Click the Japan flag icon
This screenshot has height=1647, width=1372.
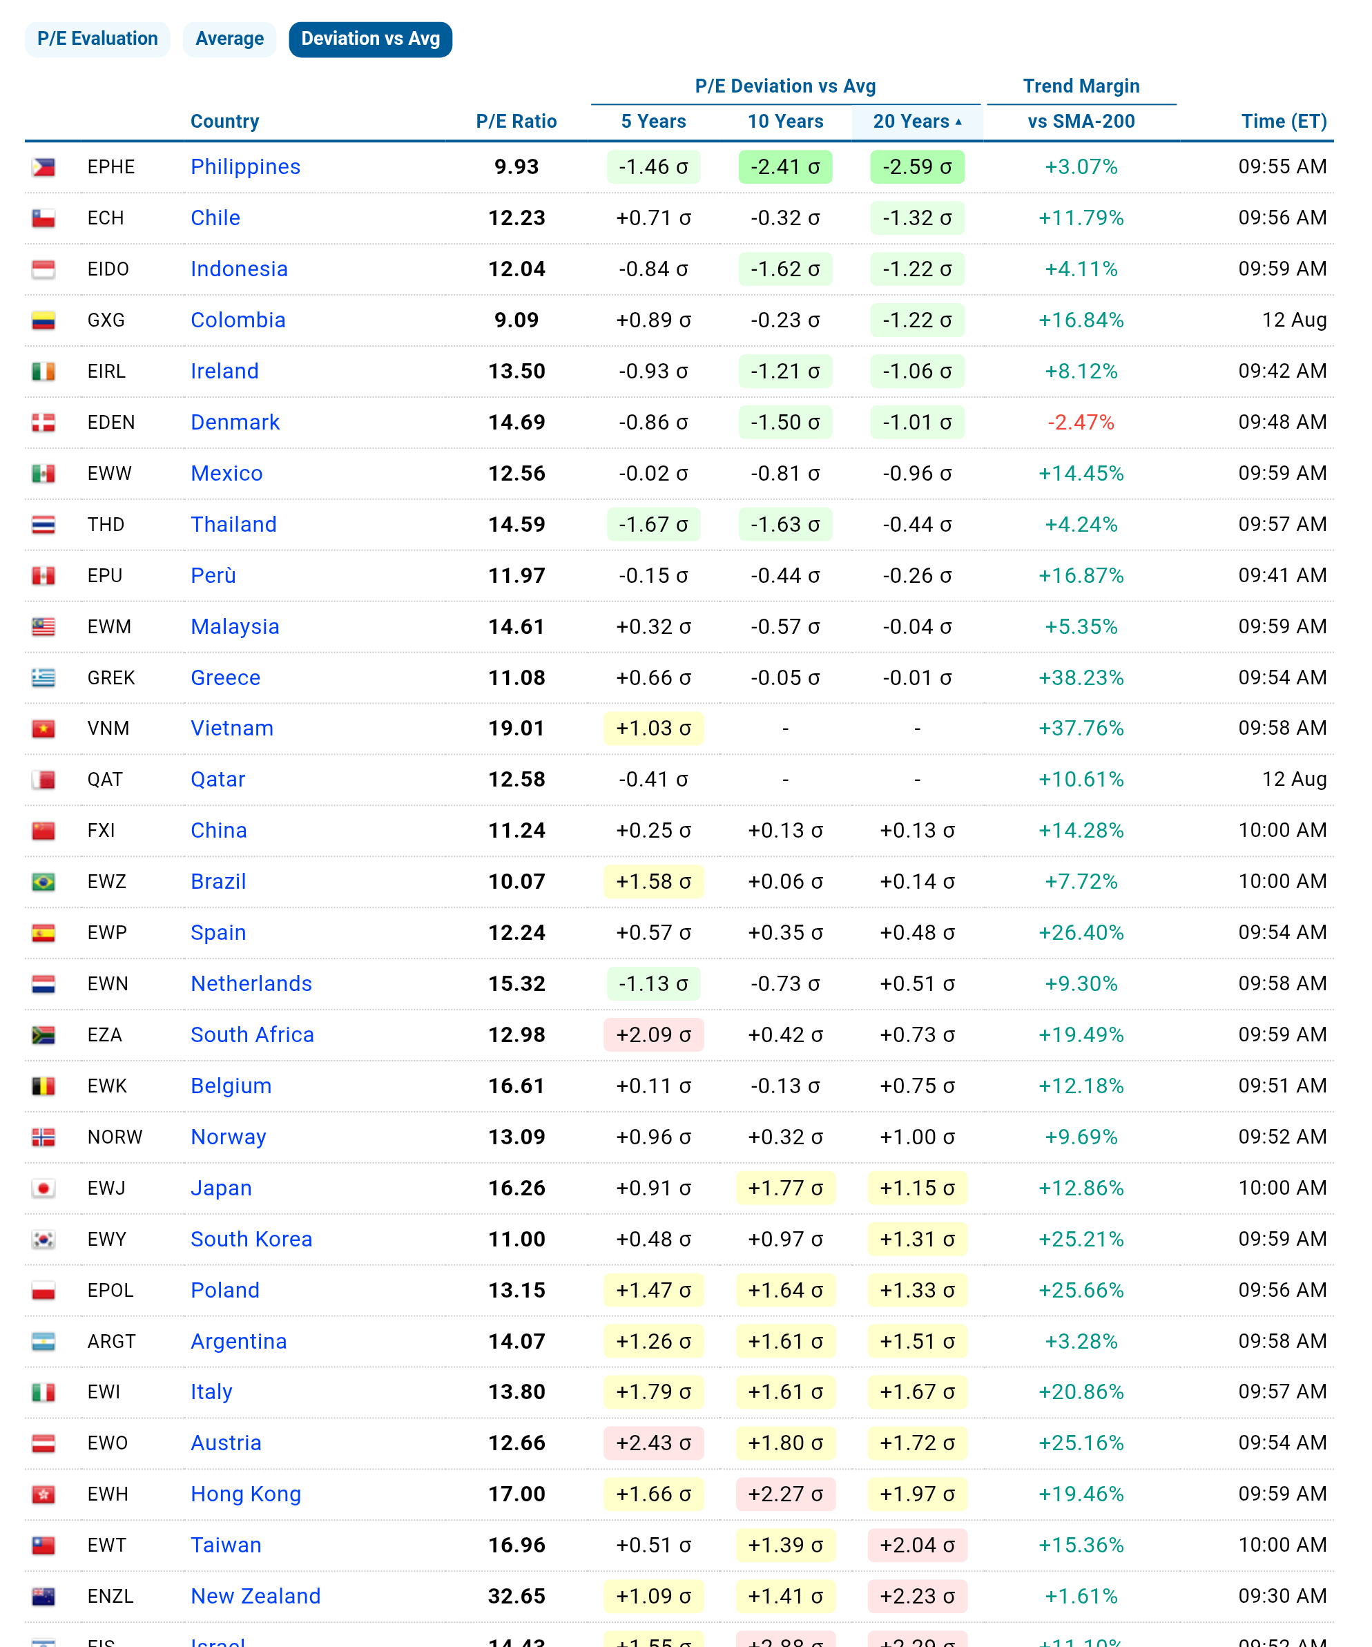pyautogui.click(x=43, y=1189)
